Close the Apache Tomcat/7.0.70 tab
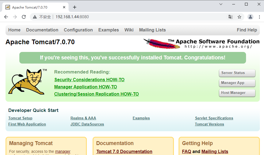This screenshot has height=155, width=264. coord(64,7)
